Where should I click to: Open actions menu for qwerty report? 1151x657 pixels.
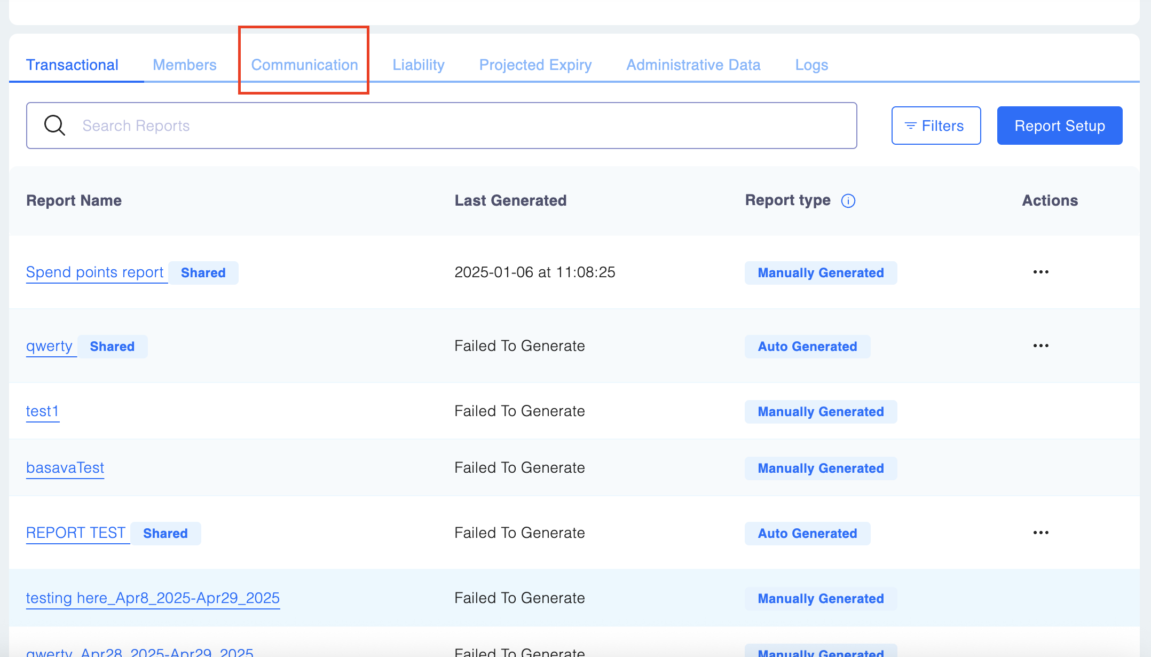pos(1040,346)
